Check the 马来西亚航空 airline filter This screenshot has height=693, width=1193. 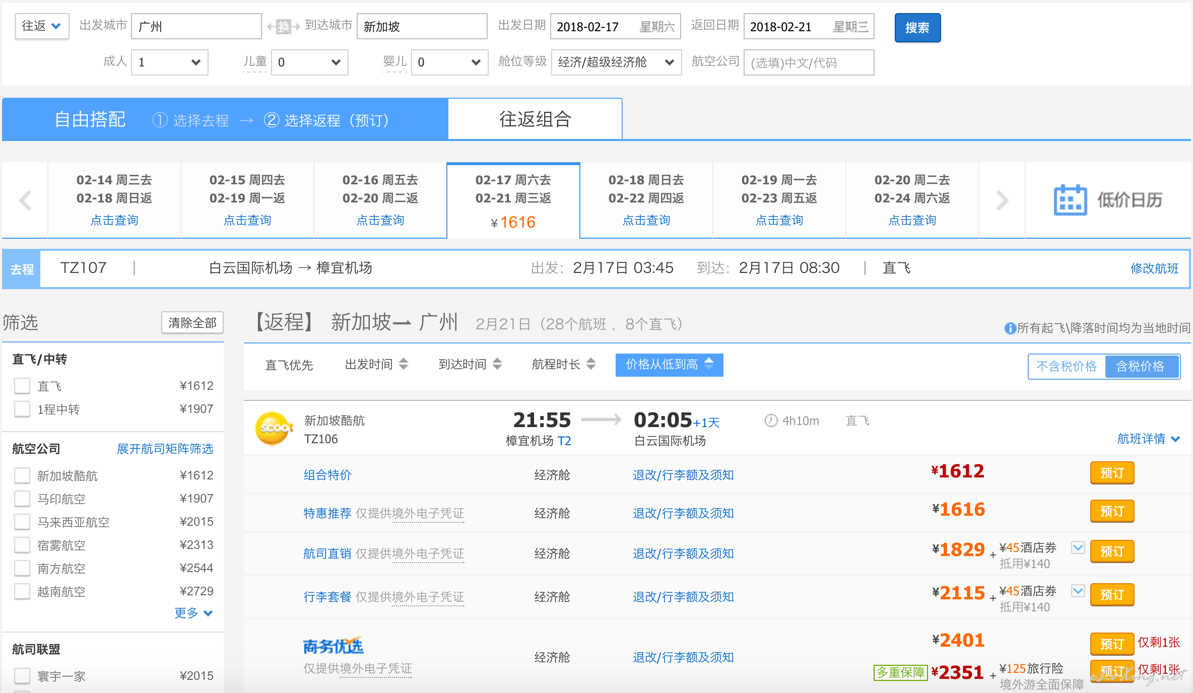22,522
